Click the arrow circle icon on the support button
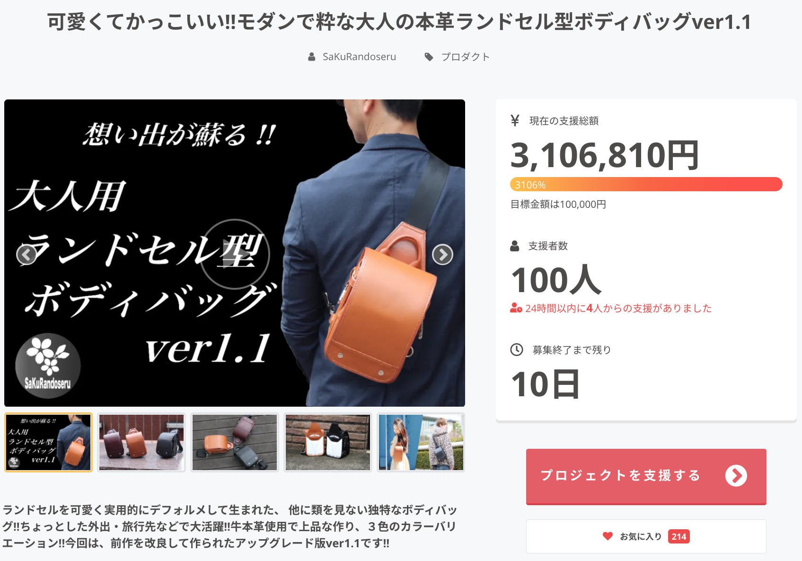802x561 pixels. pyautogui.click(x=736, y=476)
